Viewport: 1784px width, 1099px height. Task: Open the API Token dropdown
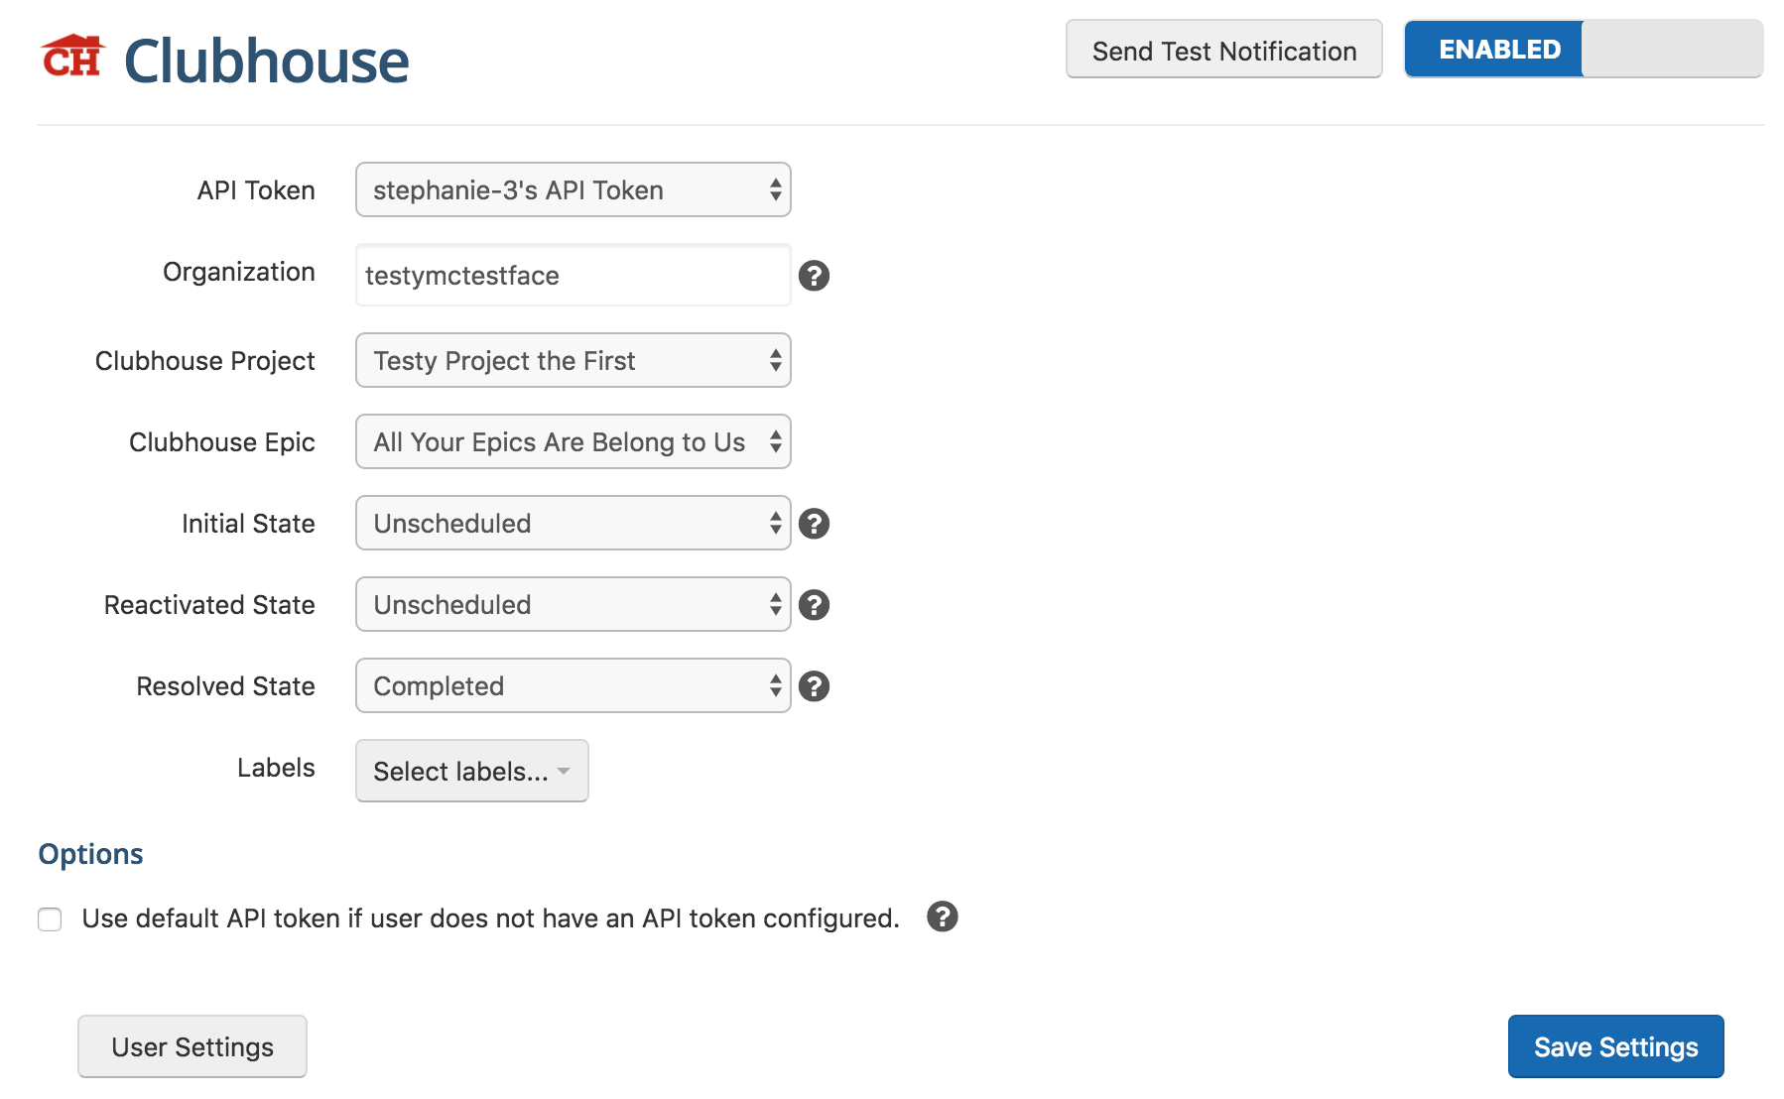point(573,189)
